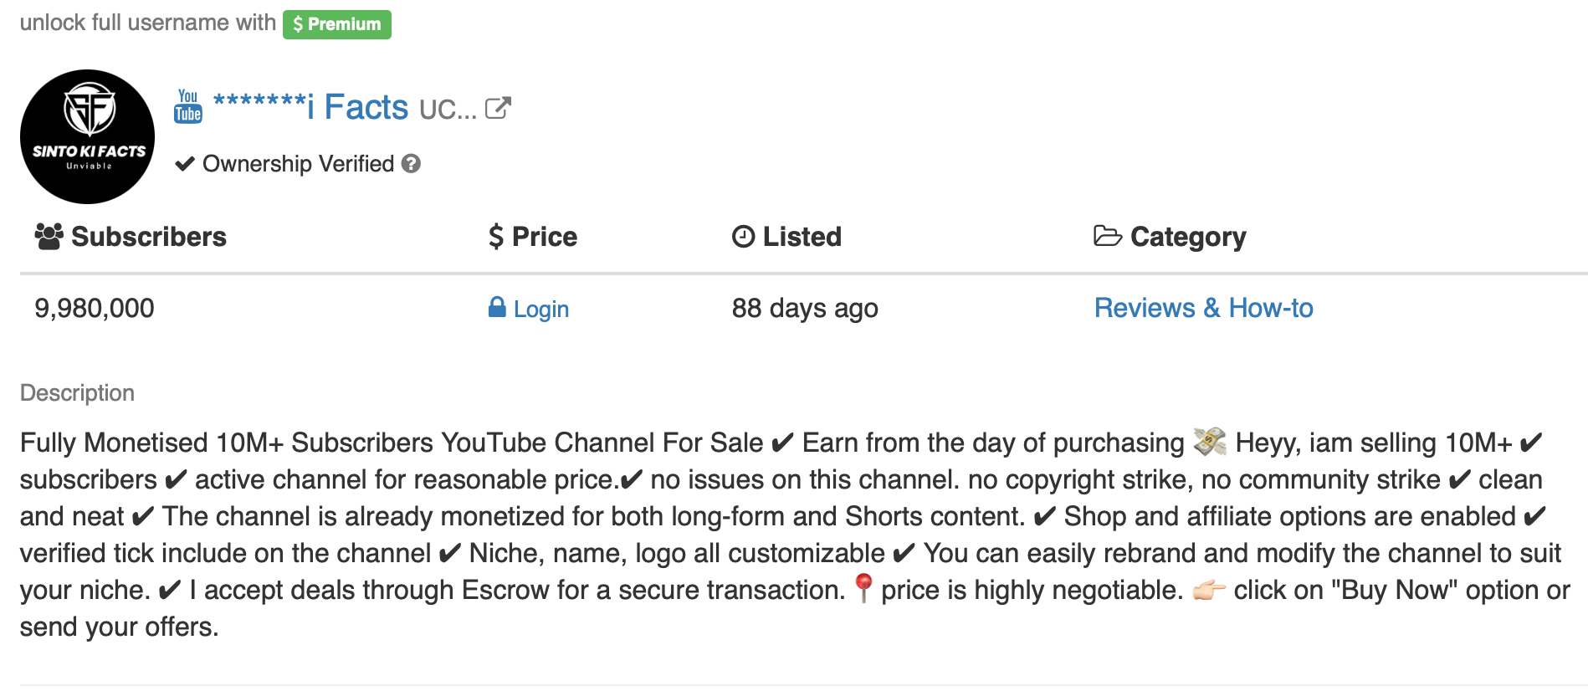
Task: Click the external link icon beside UC...
Action: coord(498,108)
